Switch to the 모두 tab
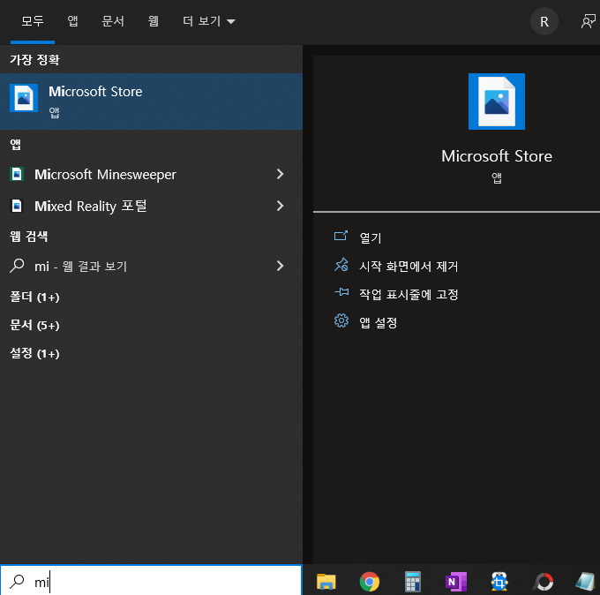Screen dimensions: 600x595 click(x=33, y=21)
